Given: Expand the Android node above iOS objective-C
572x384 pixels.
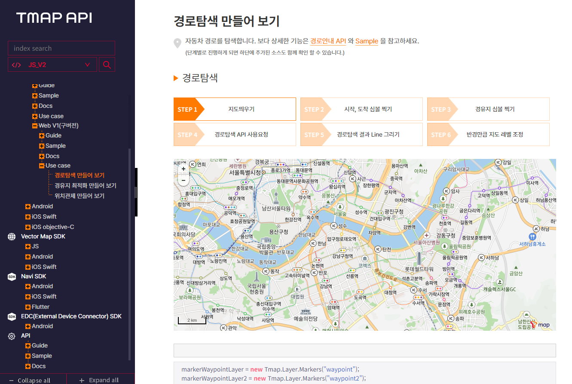Looking at the screenshot, I should click(x=28, y=207).
